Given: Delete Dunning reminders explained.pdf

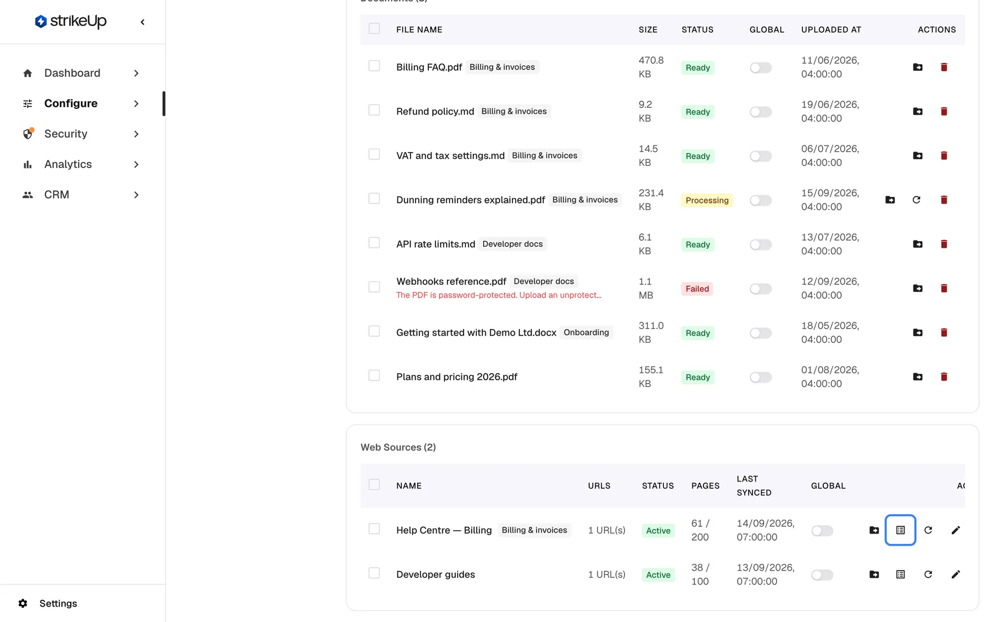Looking at the screenshot, I should [944, 200].
